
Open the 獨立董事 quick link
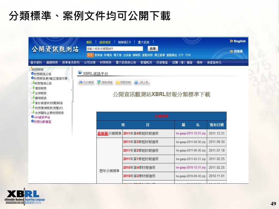[x=160, y=55]
